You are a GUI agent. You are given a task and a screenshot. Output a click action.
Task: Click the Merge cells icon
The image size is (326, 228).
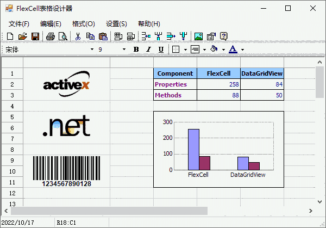[x=118, y=36]
